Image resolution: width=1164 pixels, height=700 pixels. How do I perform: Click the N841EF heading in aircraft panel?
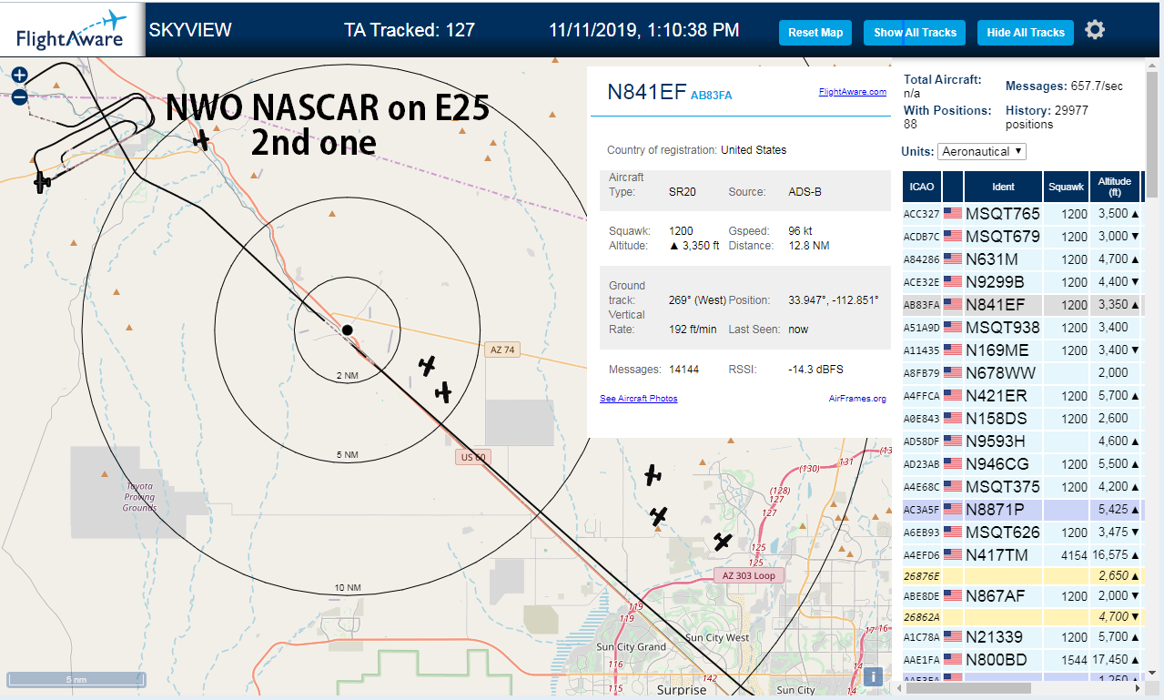(646, 92)
